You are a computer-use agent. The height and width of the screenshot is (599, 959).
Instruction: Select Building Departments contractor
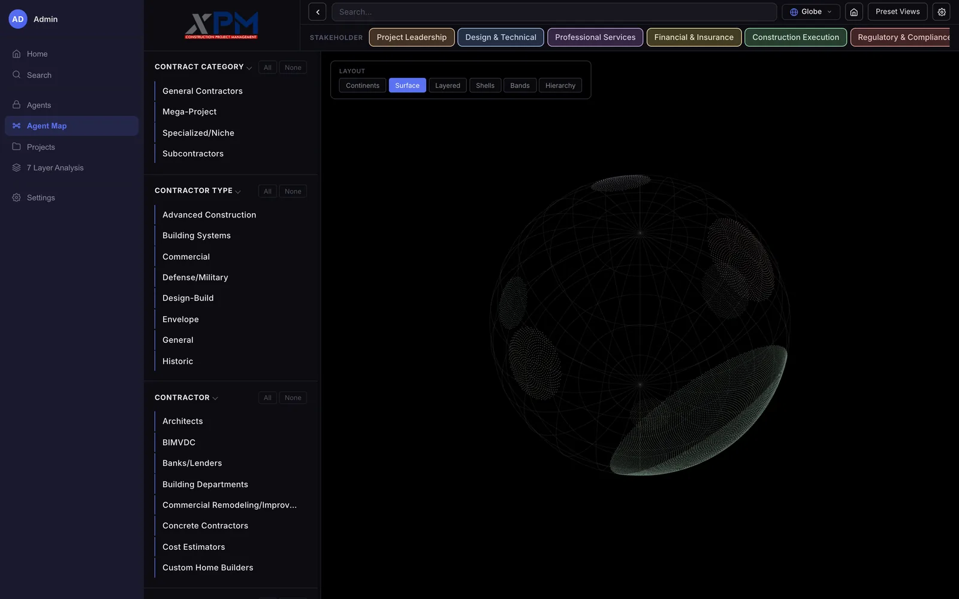click(x=230, y=485)
